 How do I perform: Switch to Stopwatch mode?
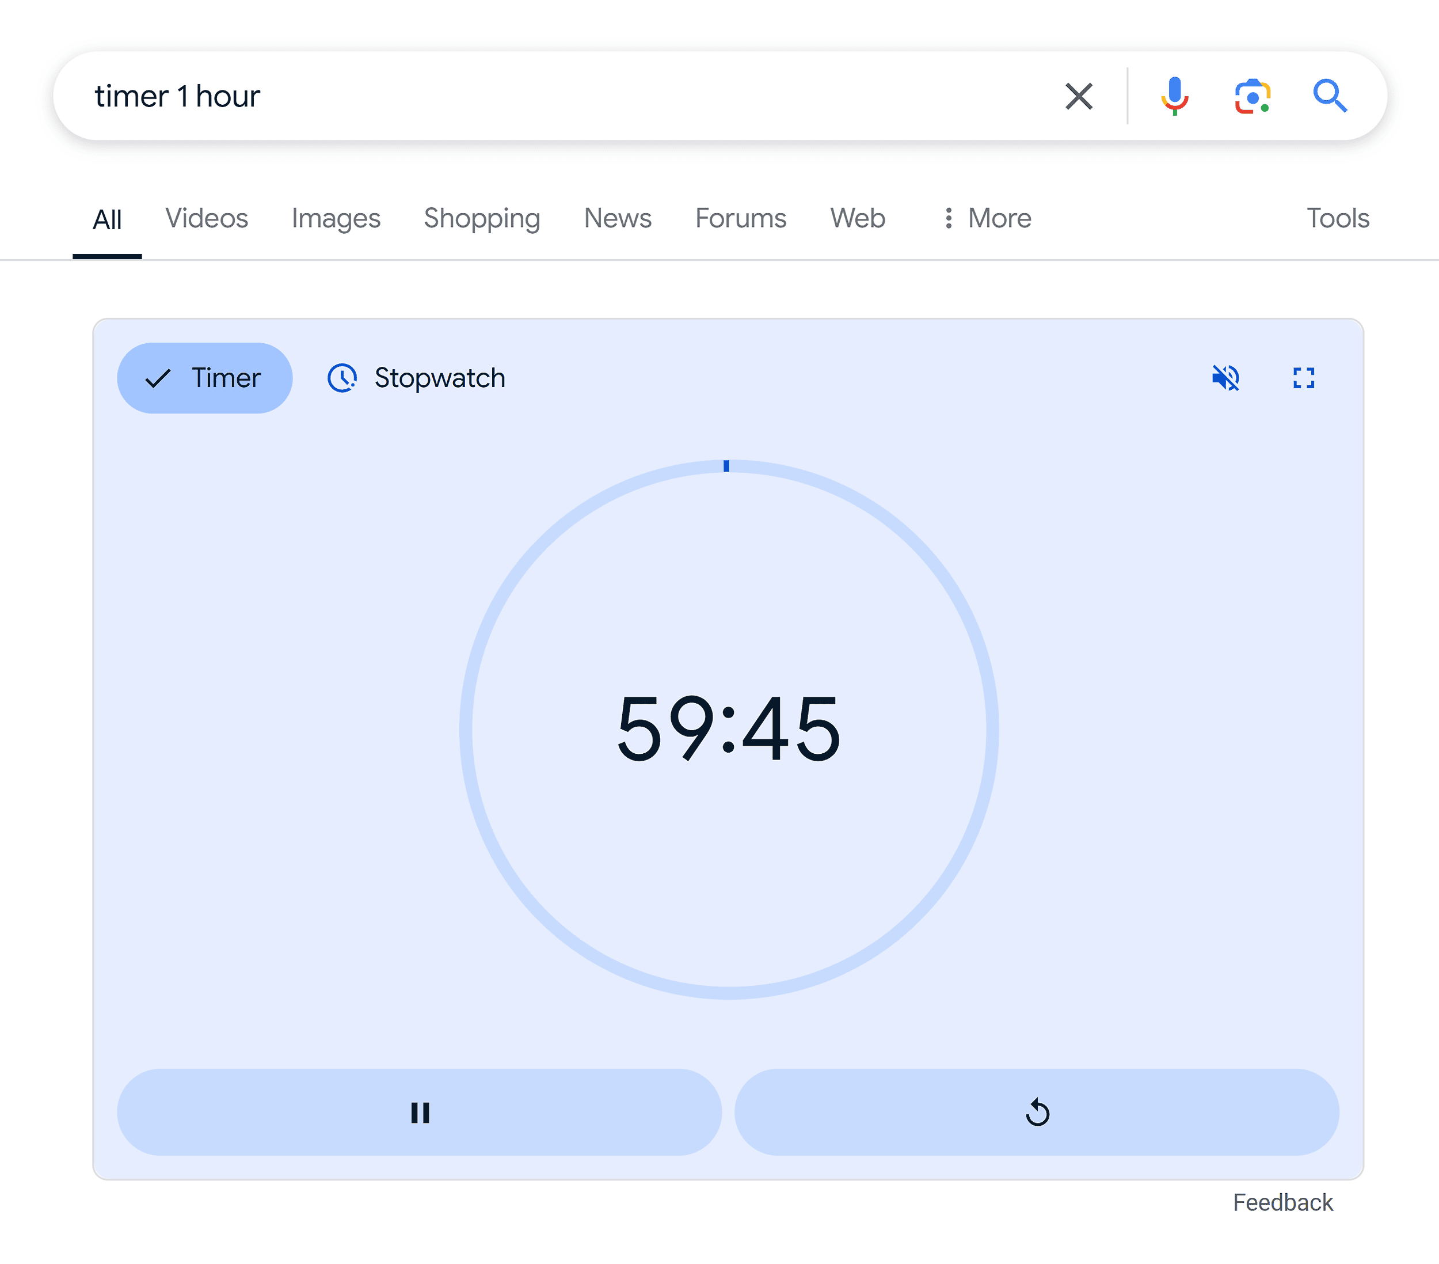click(x=417, y=378)
